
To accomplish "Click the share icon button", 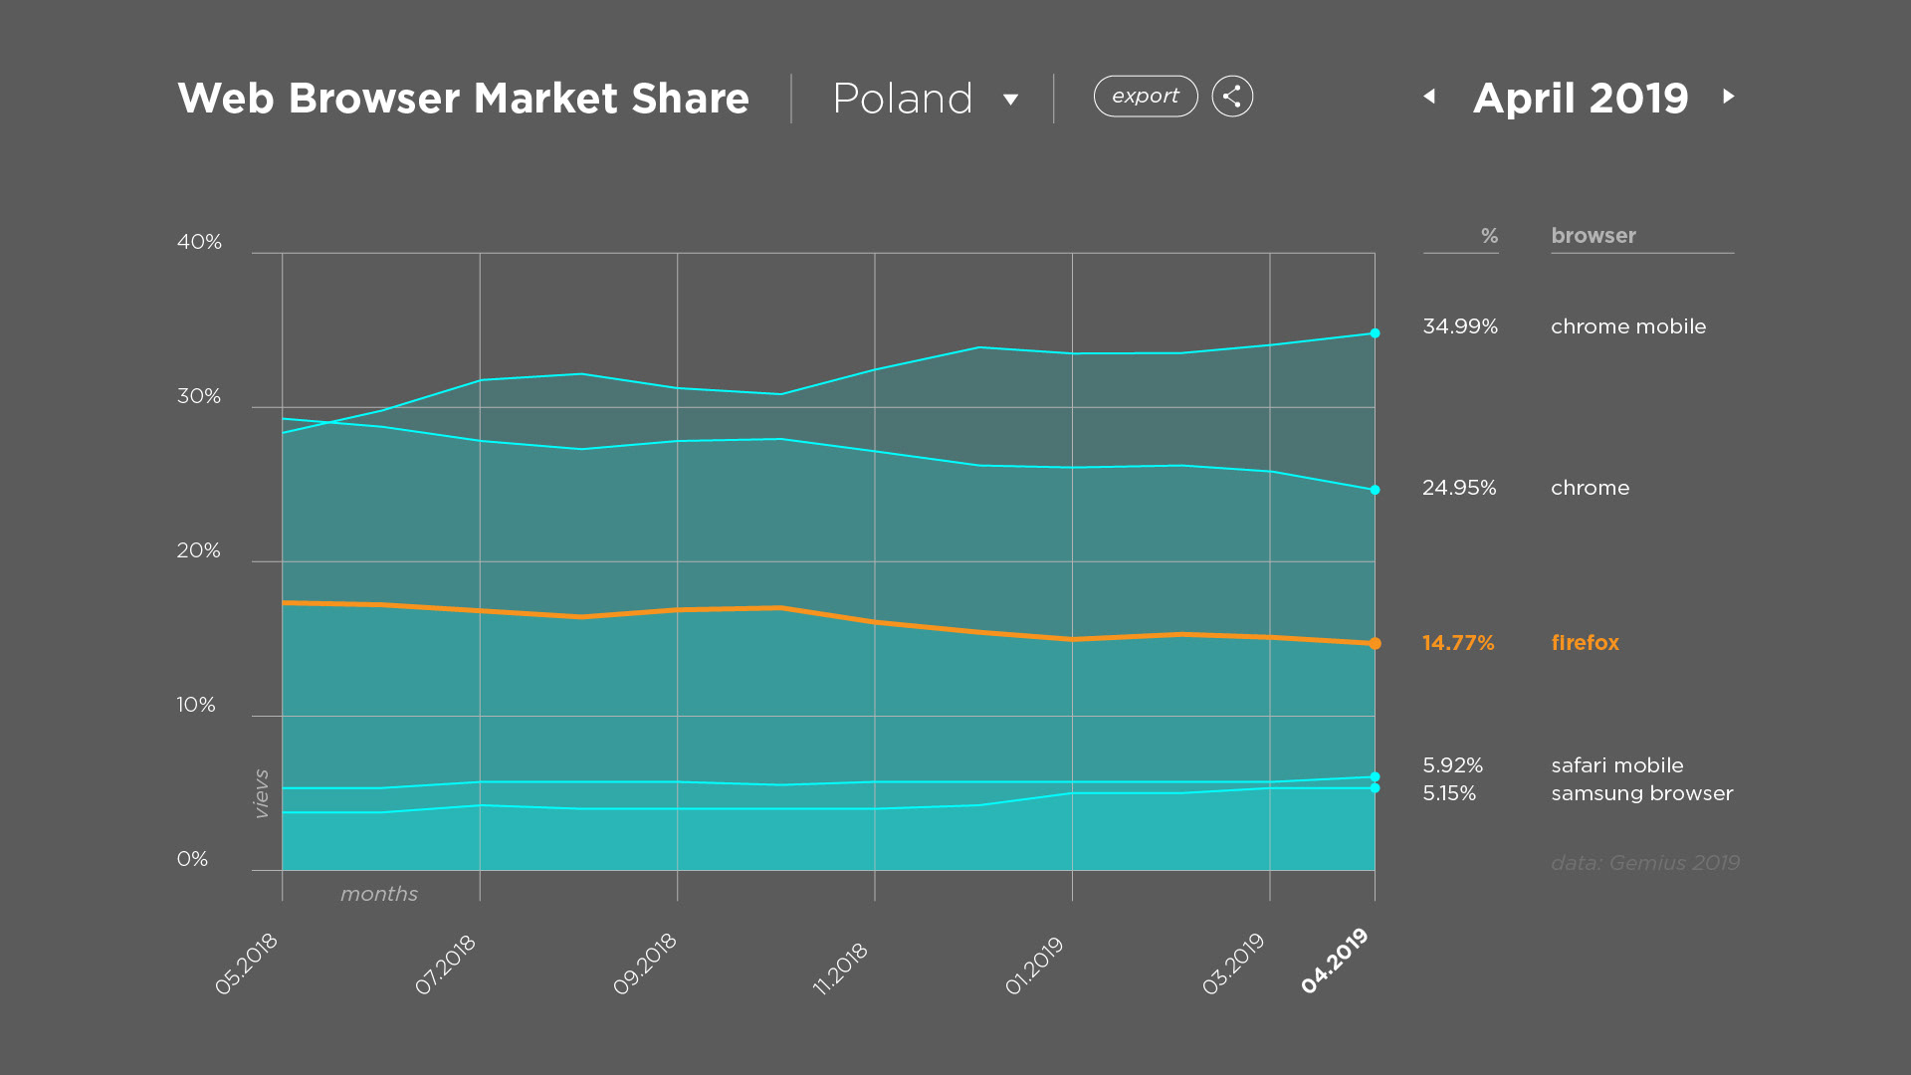I will click(1232, 97).
